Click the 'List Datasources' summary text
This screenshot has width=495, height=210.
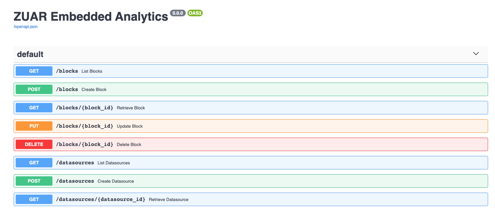pos(114,163)
